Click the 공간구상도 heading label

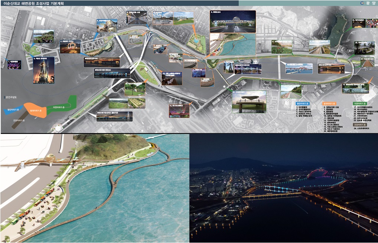[x=11, y=97]
